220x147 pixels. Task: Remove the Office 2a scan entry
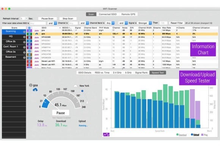24,52
